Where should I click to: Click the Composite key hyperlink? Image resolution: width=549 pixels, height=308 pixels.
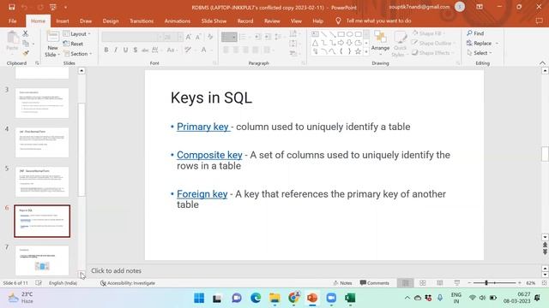click(x=209, y=155)
